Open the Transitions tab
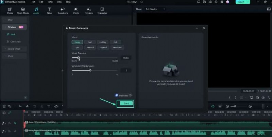Screen dimensions: 272x137 click(x=63, y=11)
